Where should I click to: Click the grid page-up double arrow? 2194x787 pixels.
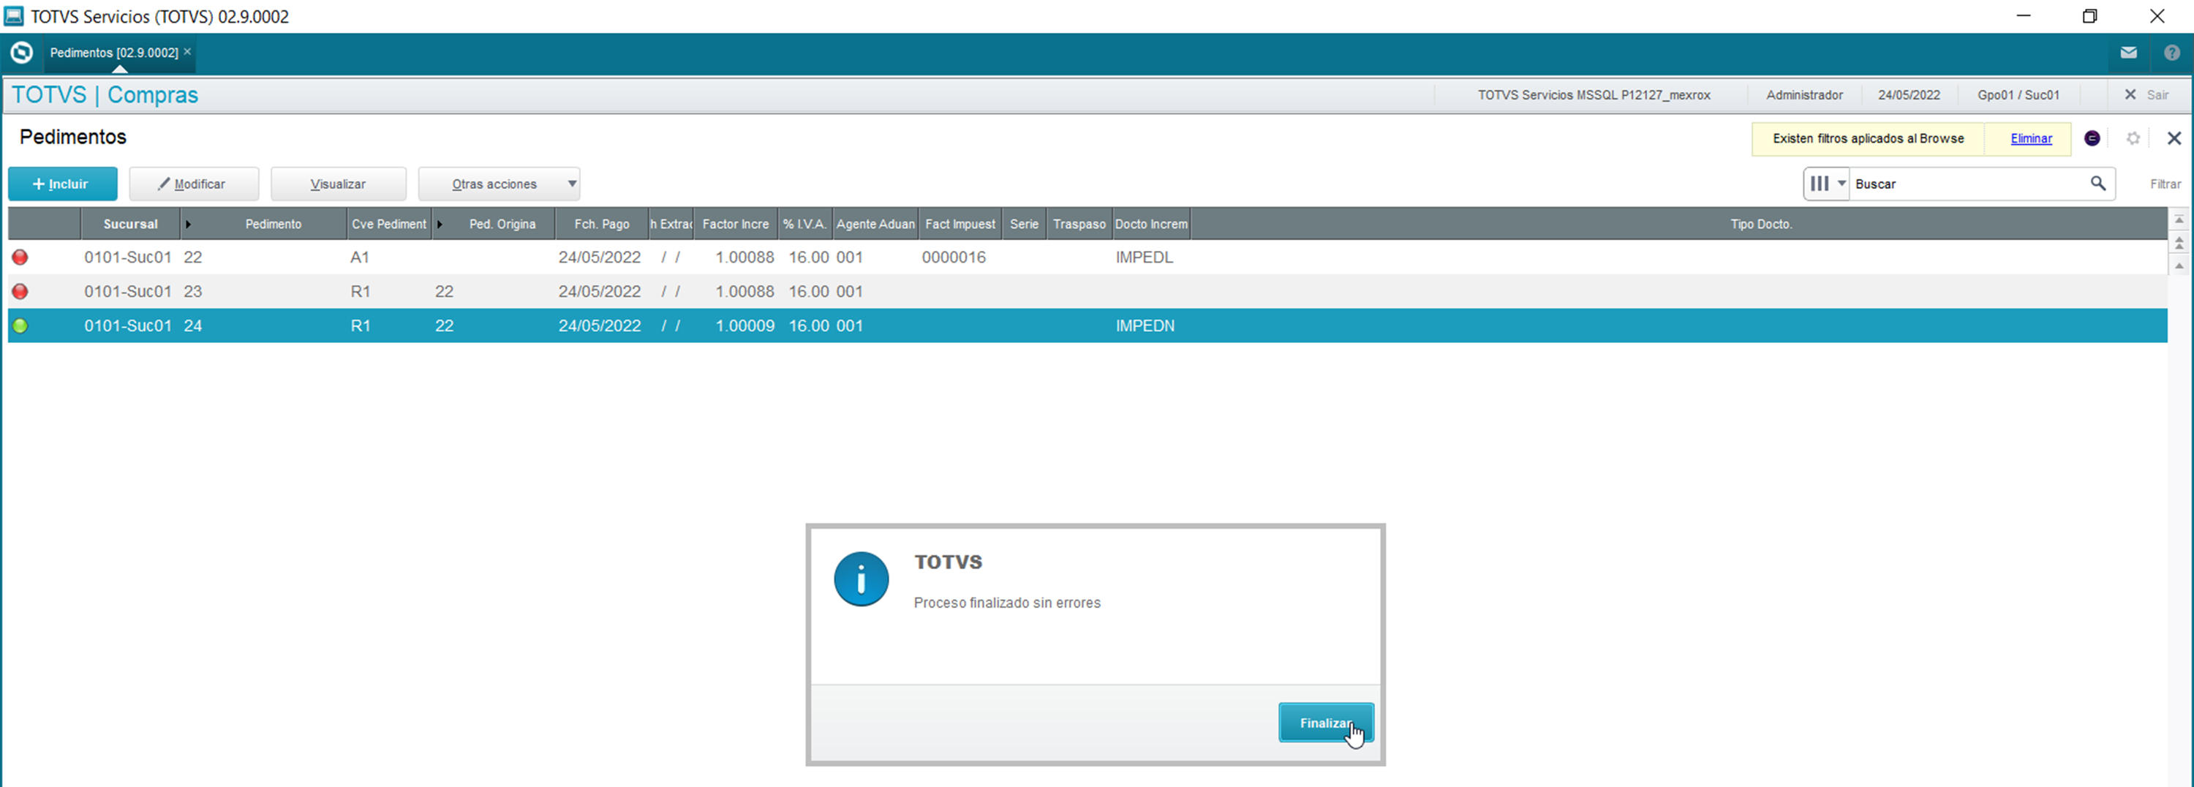point(2179,244)
